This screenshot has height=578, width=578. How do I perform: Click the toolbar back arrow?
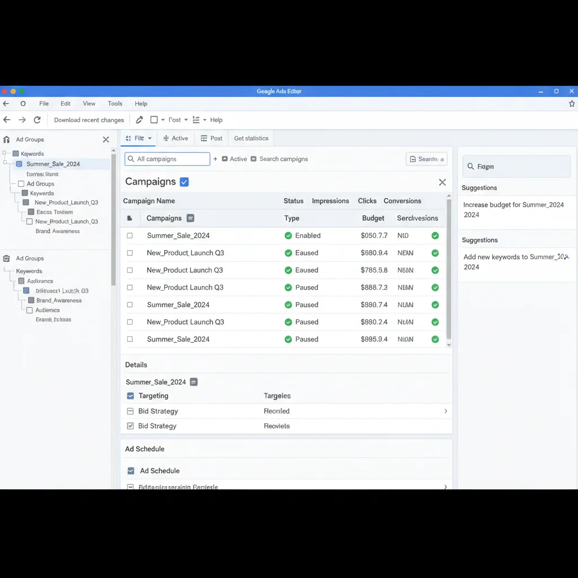(x=7, y=120)
